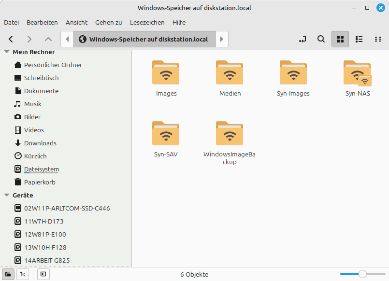Click the back navigation arrow
389x281 pixels.
[x=11, y=39]
